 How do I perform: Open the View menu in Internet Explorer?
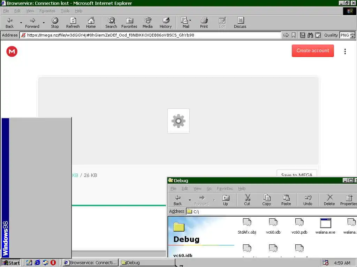[x=30, y=11]
